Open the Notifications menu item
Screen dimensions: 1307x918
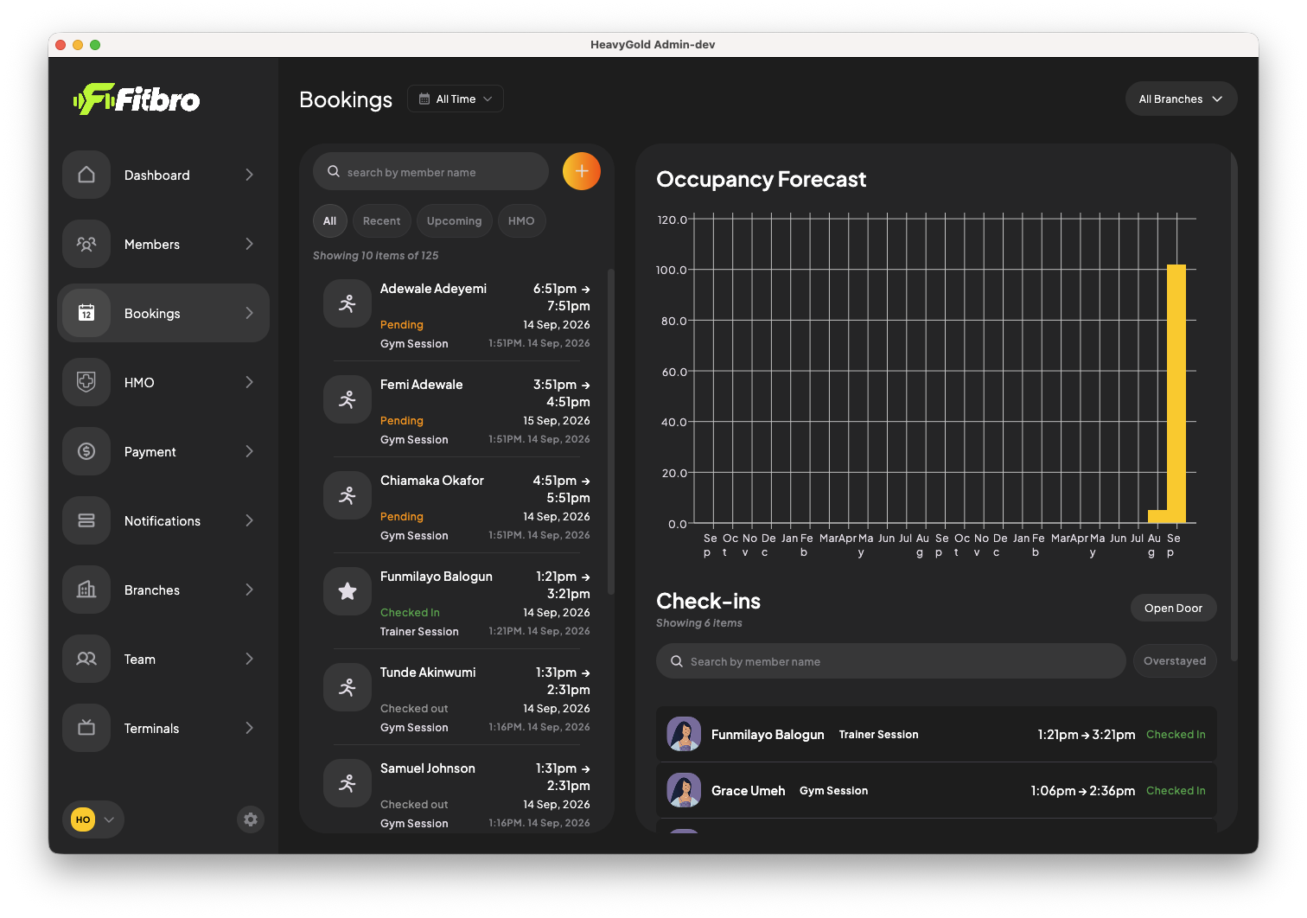(x=163, y=520)
